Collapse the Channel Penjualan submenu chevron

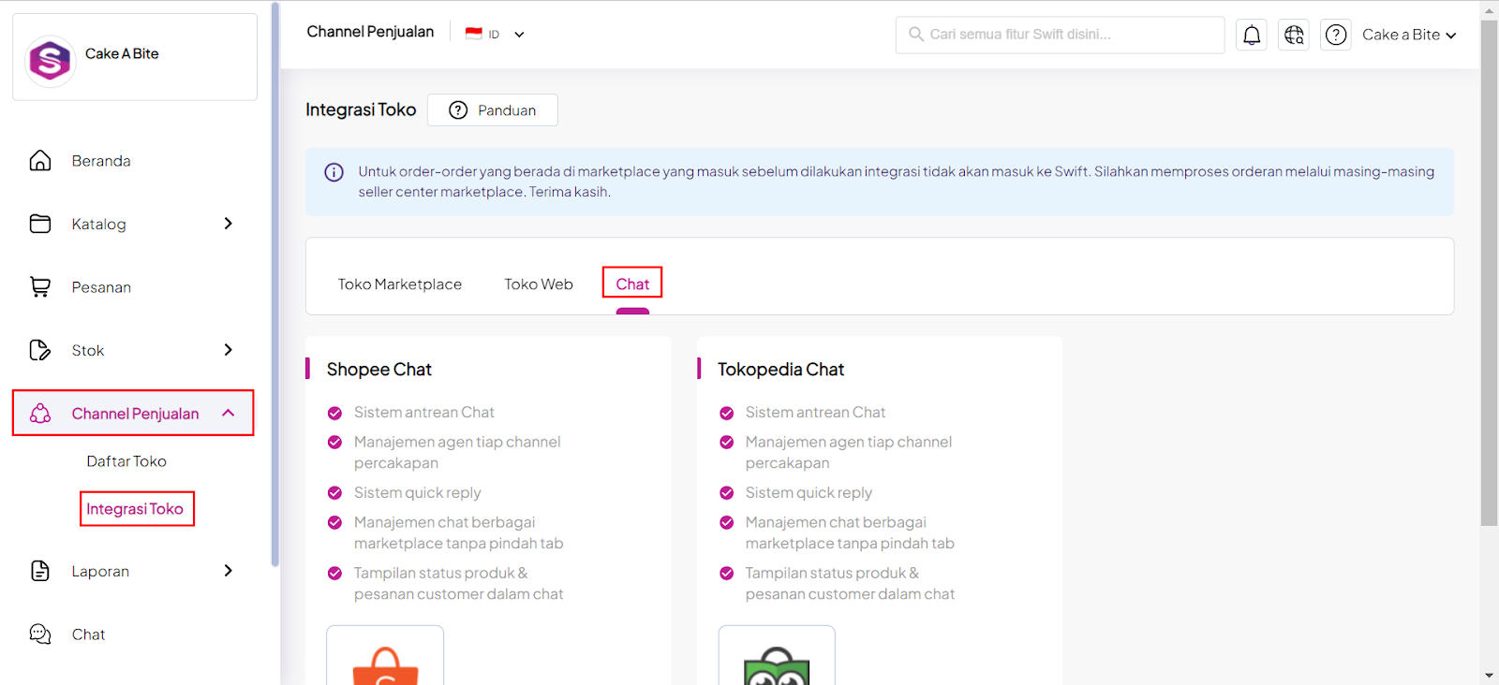pos(228,413)
